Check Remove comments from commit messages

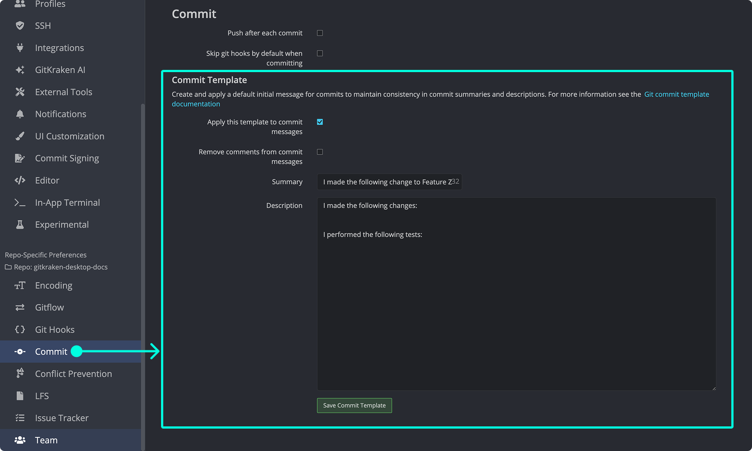click(320, 152)
